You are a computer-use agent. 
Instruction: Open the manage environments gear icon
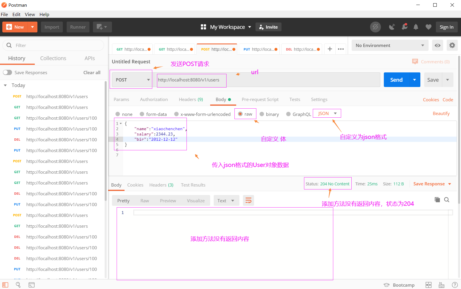[x=452, y=45]
